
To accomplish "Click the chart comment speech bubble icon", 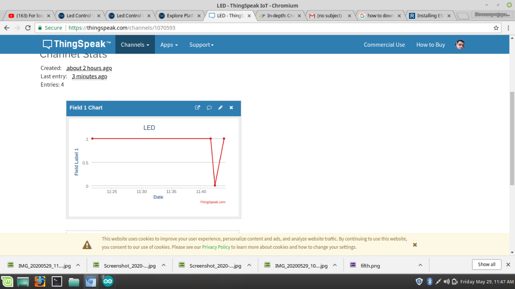I will 209,108.
